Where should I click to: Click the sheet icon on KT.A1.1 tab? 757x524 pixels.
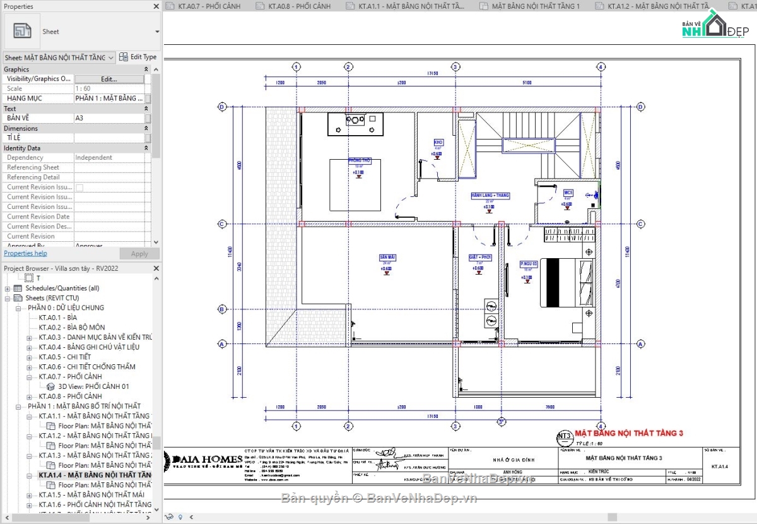(351, 6)
